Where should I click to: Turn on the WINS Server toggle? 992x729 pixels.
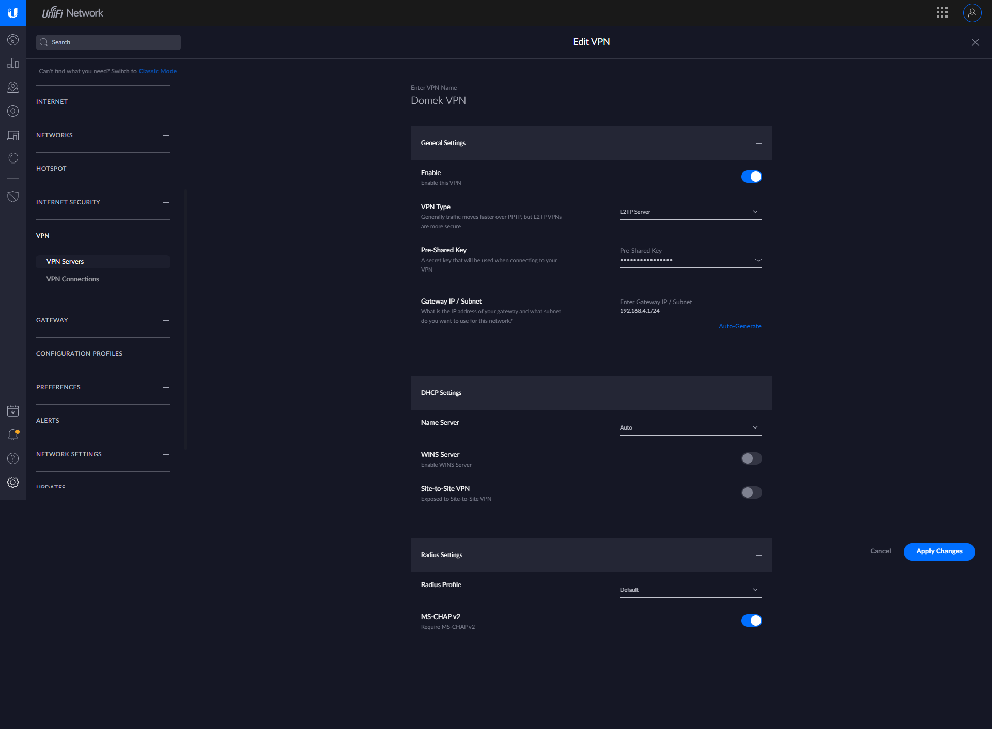point(751,458)
